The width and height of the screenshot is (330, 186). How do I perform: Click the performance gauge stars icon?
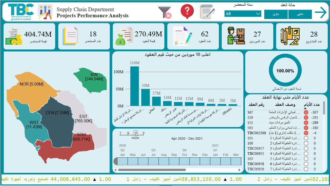click(x=45, y=12)
